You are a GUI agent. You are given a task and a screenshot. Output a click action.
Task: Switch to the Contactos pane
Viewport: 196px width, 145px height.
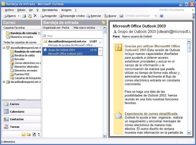(x=22, y=119)
